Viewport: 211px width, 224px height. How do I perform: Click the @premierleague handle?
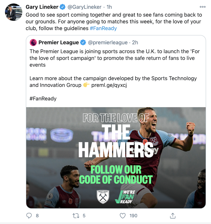108,43
